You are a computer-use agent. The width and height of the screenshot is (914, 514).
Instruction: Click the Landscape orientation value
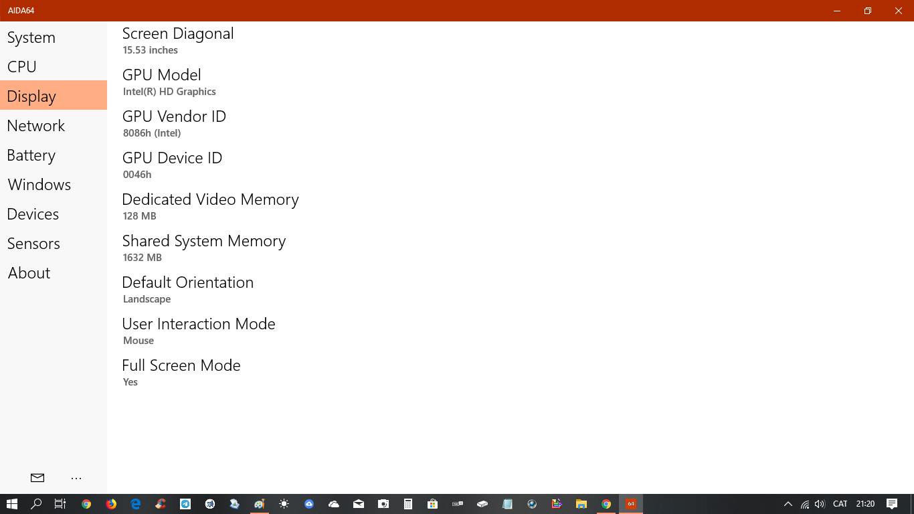click(147, 299)
